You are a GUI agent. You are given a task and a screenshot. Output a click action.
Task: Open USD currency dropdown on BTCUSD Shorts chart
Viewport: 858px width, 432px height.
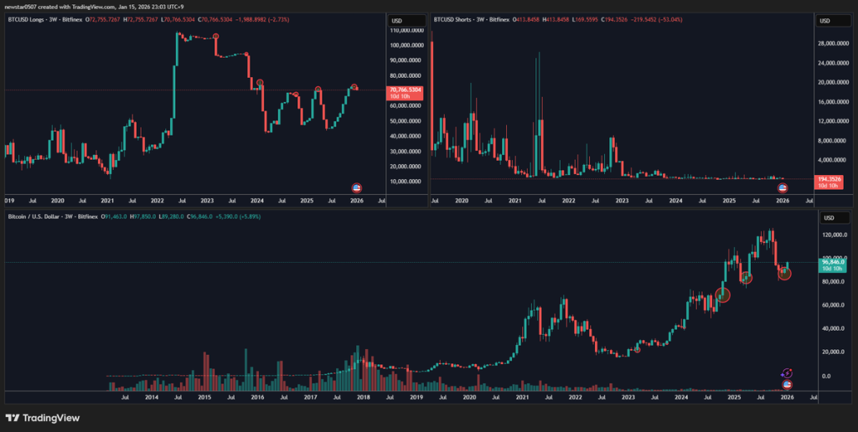(x=824, y=21)
